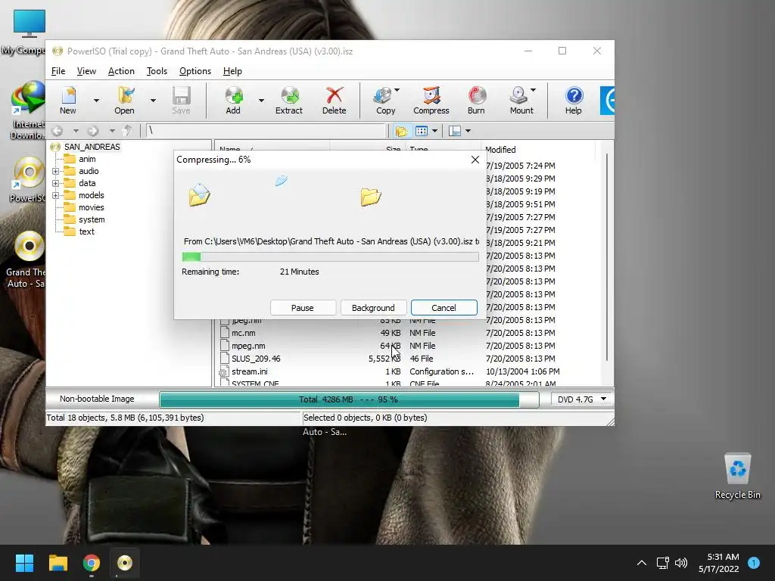The height and width of the screenshot is (581, 775).
Task: Open the Tools menu
Action: click(157, 71)
